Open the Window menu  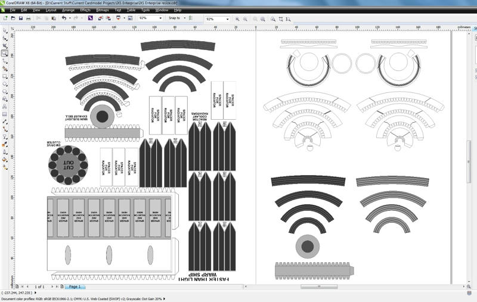coord(162,10)
